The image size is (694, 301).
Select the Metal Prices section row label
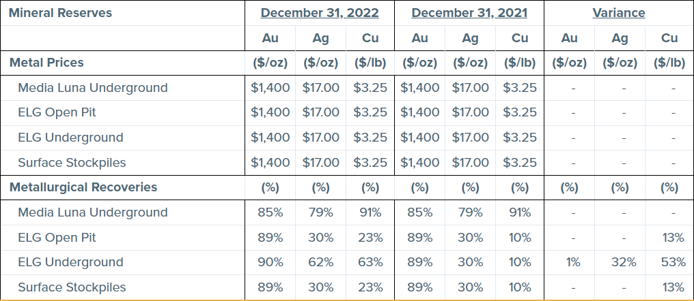(x=46, y=63)
